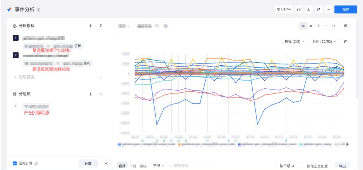Click metric number badge 2 in 分析指标
Image resolution: width=363 pixels, height=170 pixels.
(x=15, y=55)
